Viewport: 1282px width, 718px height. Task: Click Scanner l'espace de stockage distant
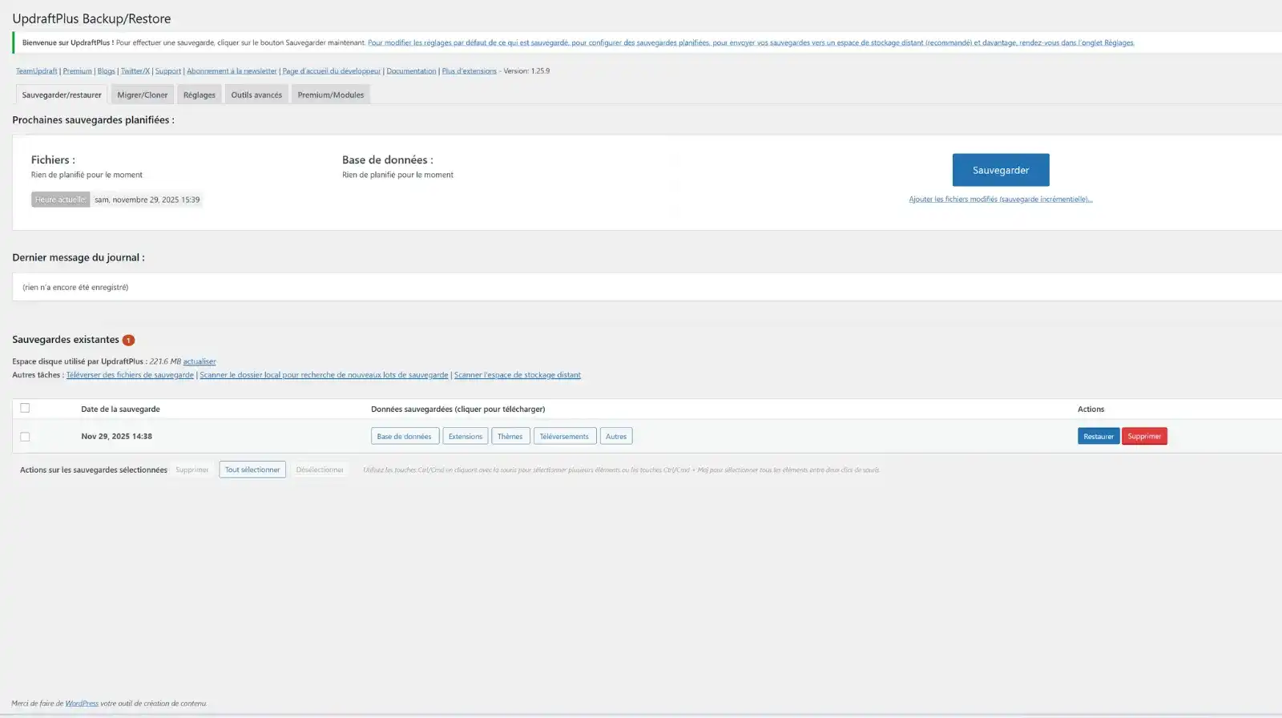pos(517,375)
